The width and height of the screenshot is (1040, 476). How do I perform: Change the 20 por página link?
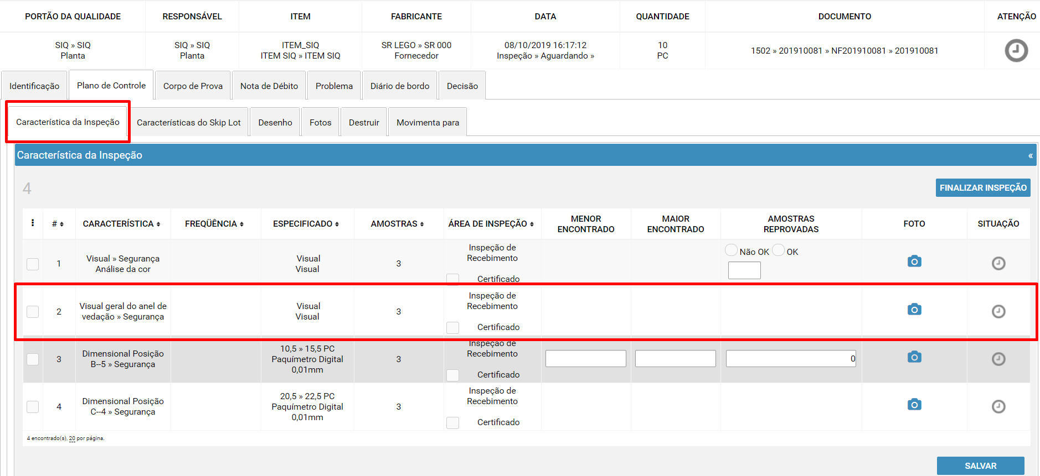(x=72, y=438)
